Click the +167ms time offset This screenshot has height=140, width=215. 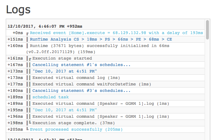pos(15,65)
